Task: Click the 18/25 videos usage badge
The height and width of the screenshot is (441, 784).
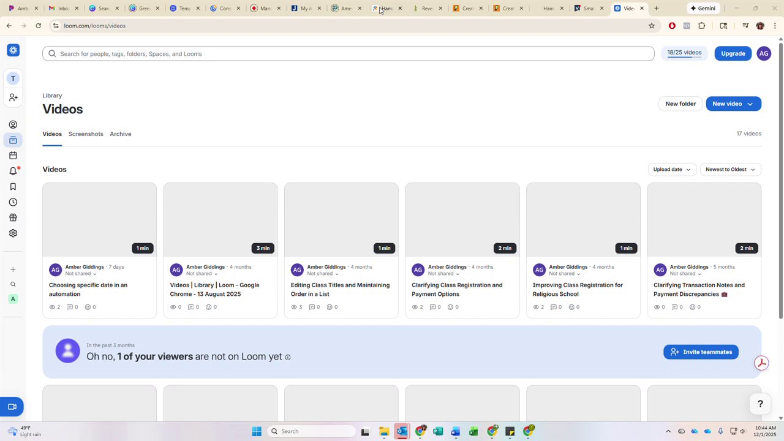Action: point(684,53)
